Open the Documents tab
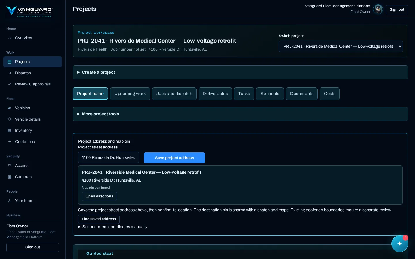Image resolution: width=415 pixels, height=259 pixels. pyautogui.click(x=302, y=94)
